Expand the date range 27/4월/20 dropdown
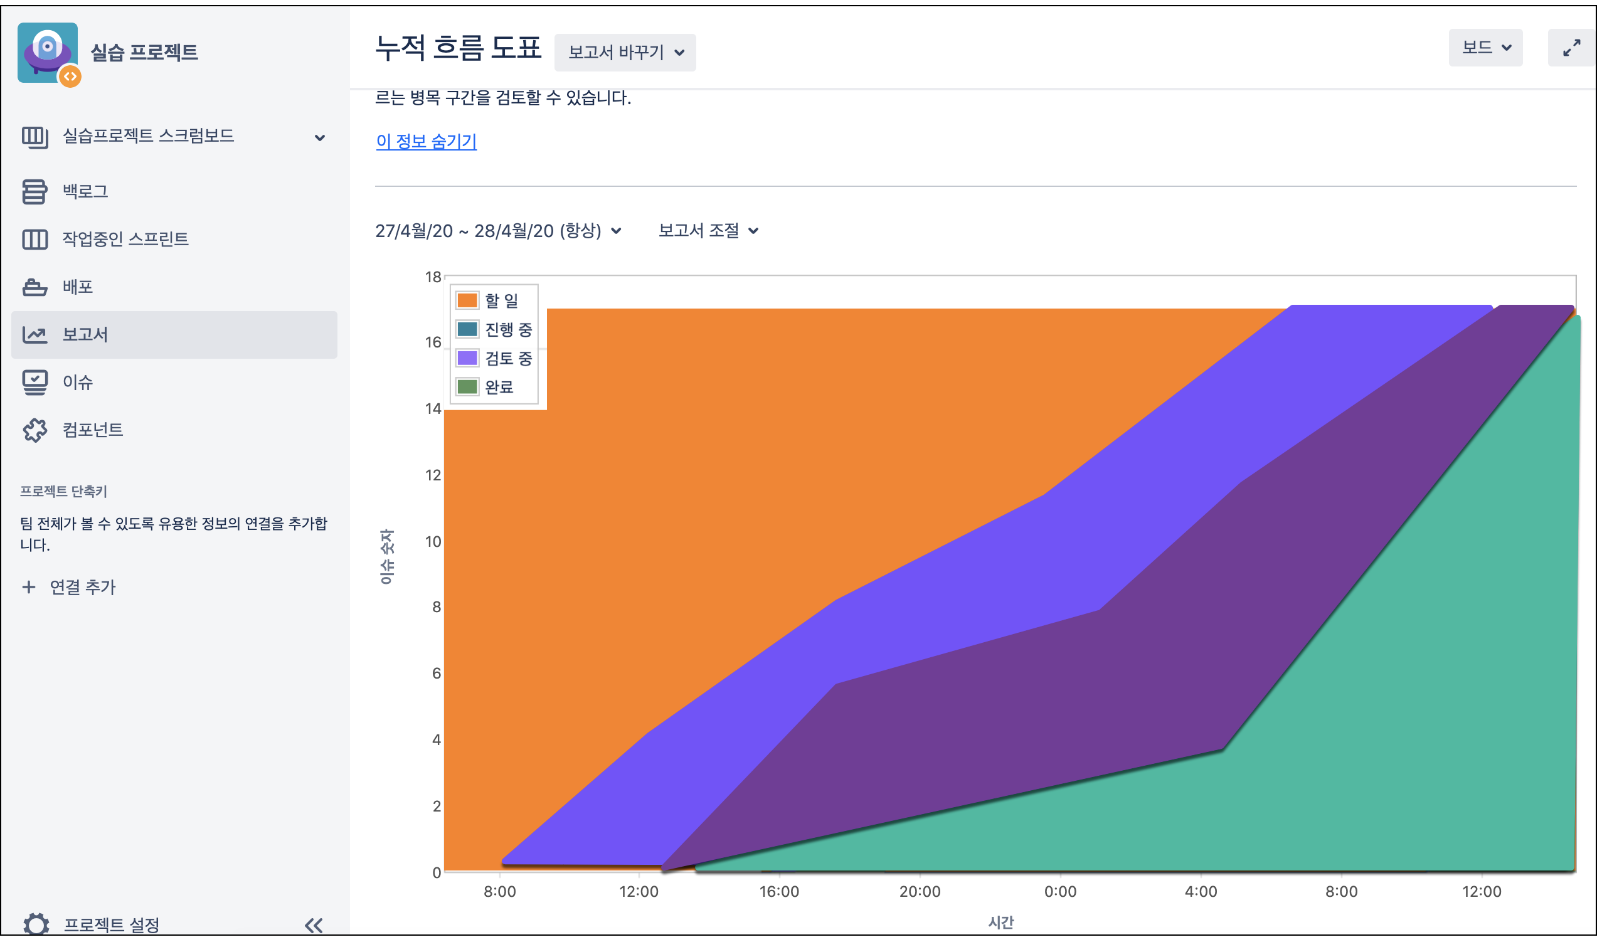 coord(498,230)
